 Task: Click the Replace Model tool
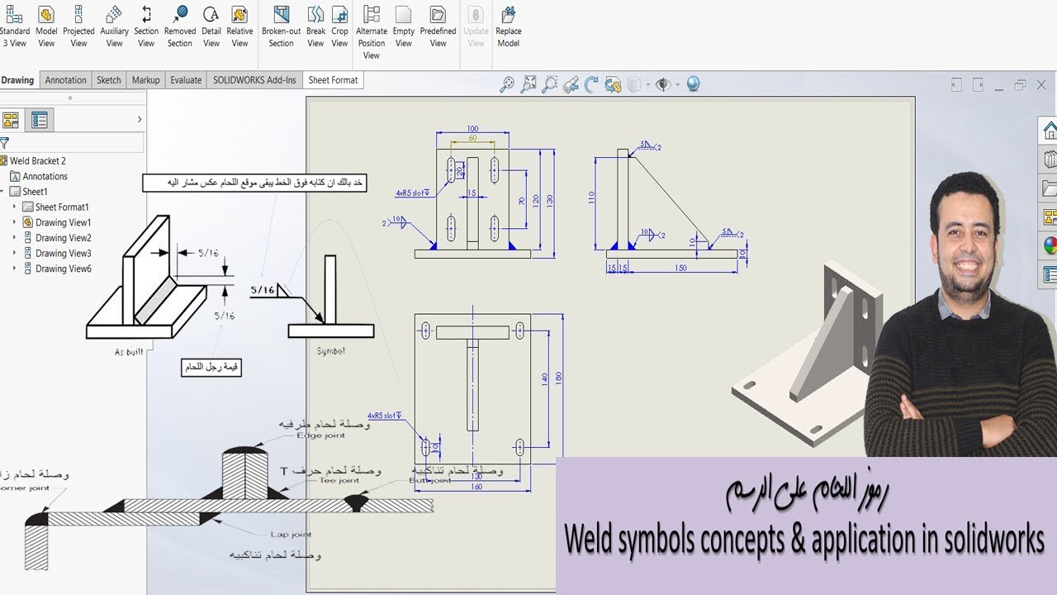click(x=508, y=26)
